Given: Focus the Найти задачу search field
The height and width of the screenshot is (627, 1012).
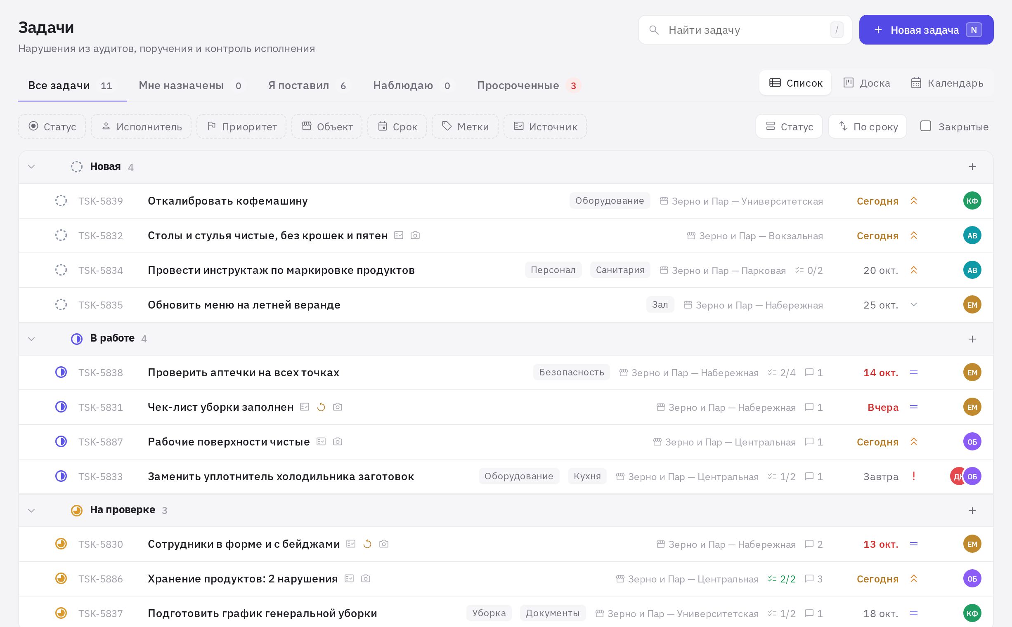Looking at the screenshot, I should pos(745,30).
